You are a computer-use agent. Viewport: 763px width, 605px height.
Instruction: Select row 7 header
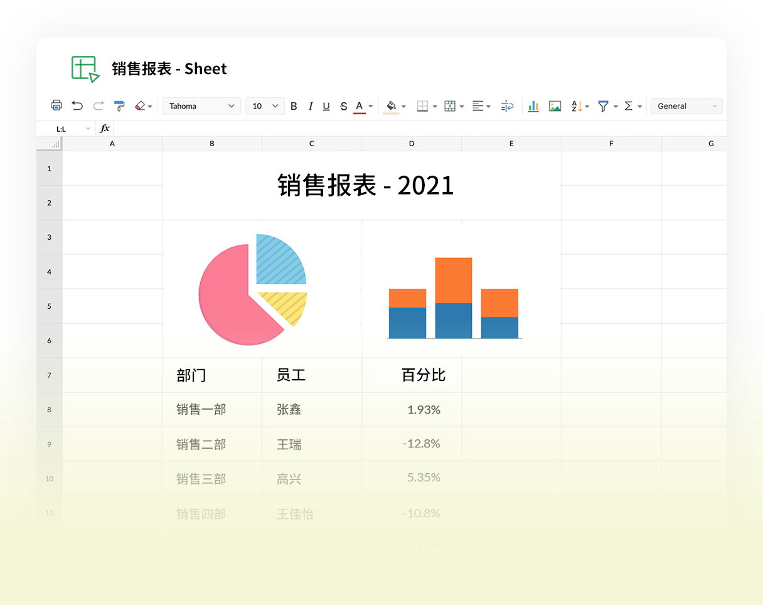click(50, 375)
